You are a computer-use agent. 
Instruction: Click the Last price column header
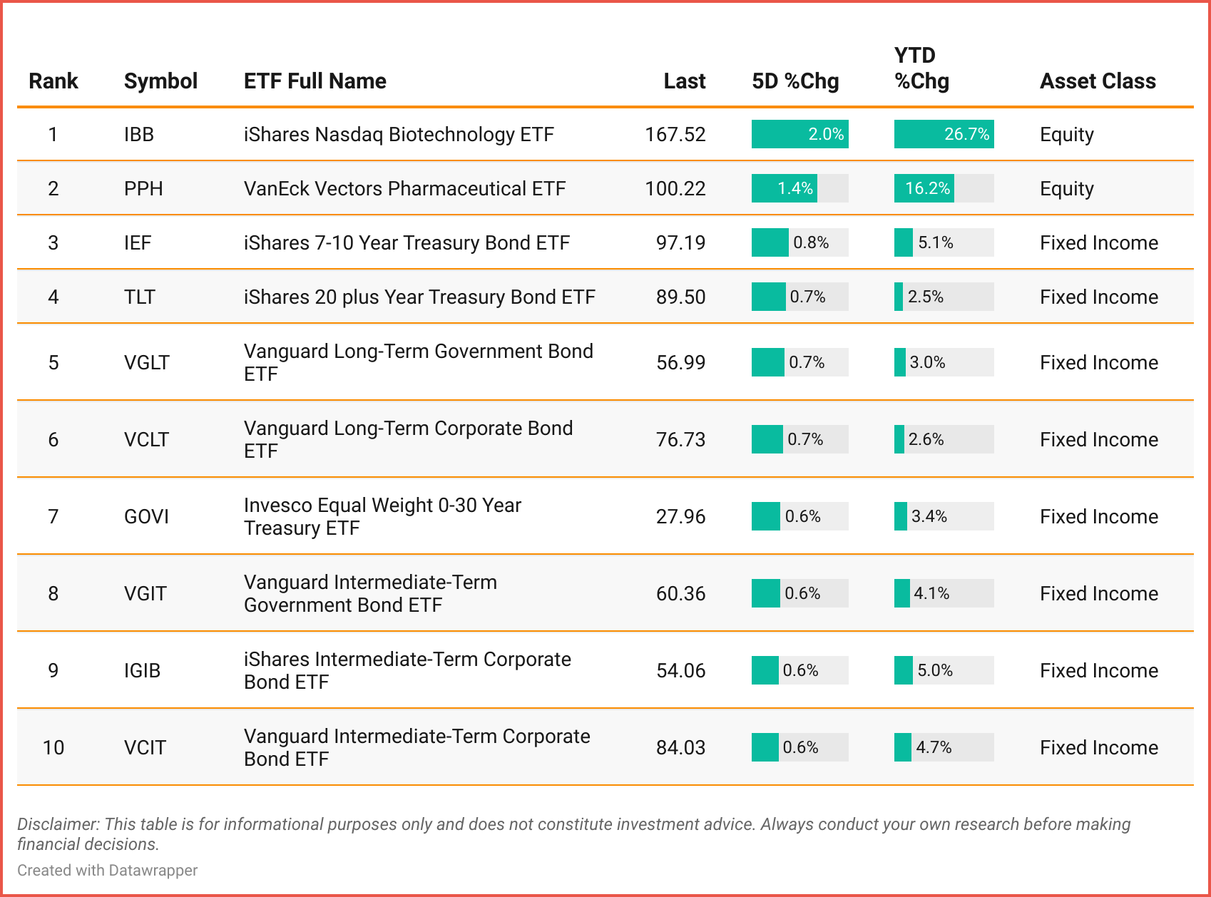coord(684,81)
